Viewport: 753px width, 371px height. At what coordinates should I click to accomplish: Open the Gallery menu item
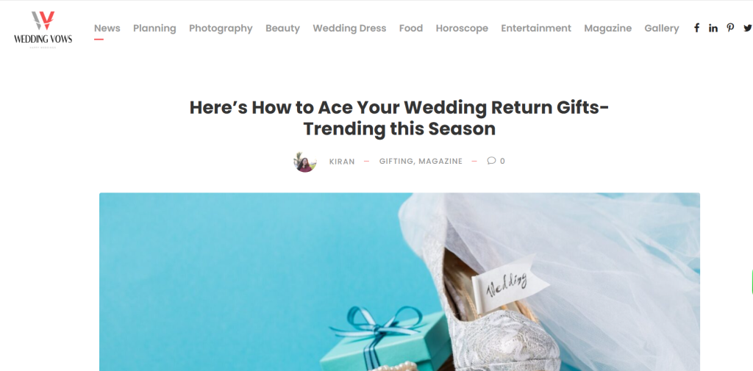coord(662,29)
